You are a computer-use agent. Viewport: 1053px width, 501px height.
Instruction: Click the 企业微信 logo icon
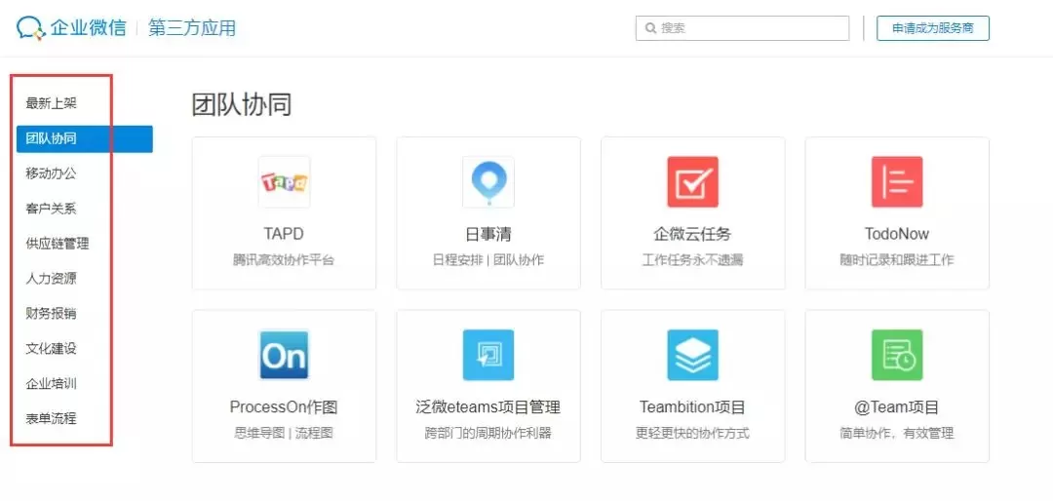pyautogui.click(x=30, y=27)
